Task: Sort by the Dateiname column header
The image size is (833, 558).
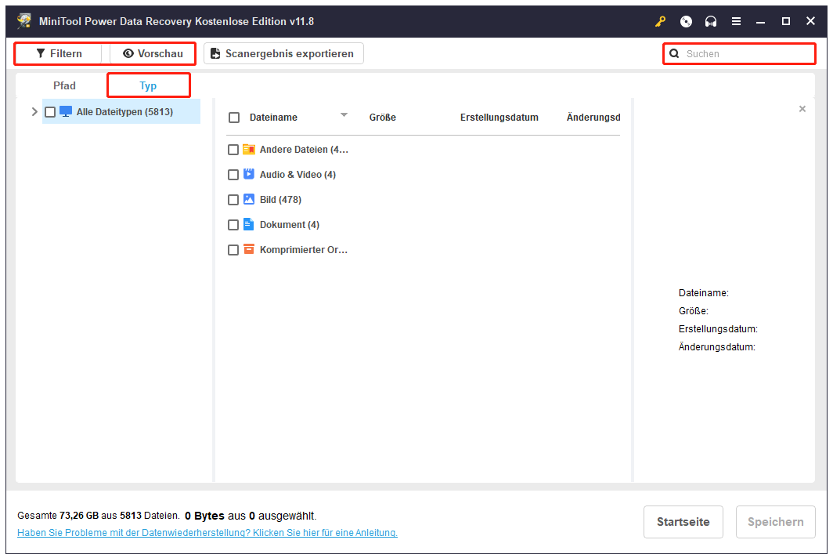Action: coord(273,117)
